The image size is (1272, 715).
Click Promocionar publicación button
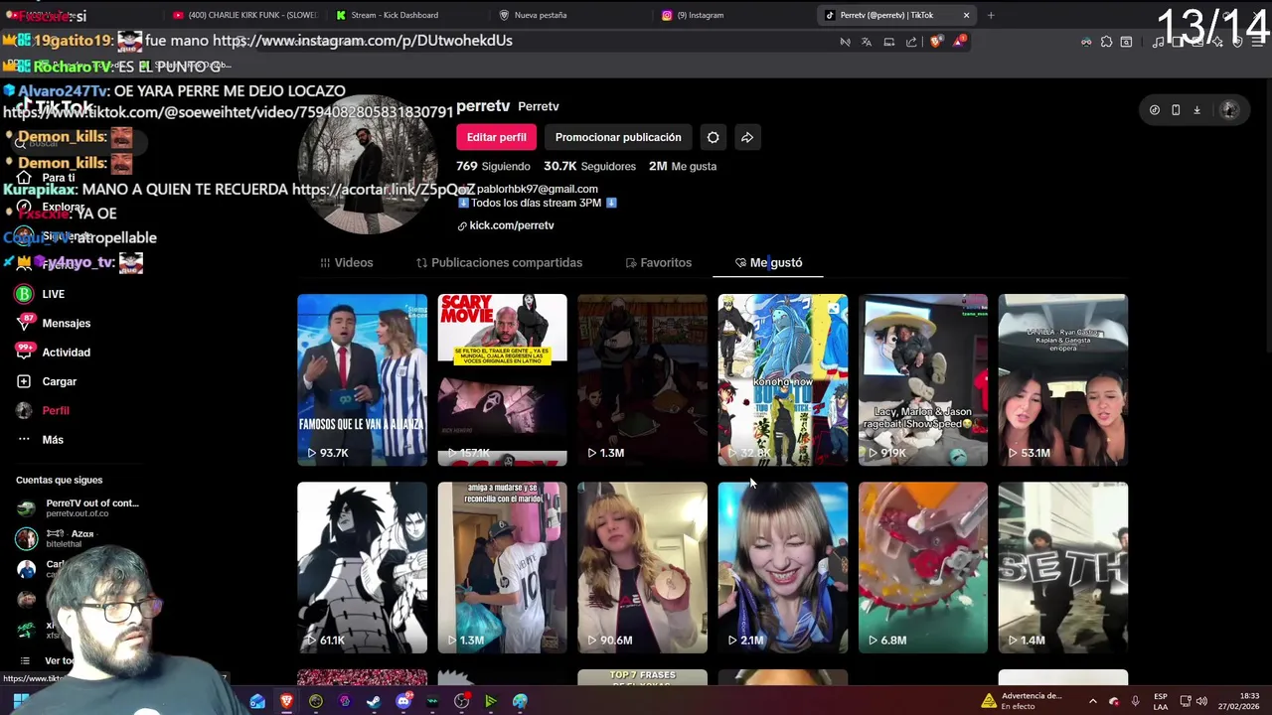(x=618, y=137)
